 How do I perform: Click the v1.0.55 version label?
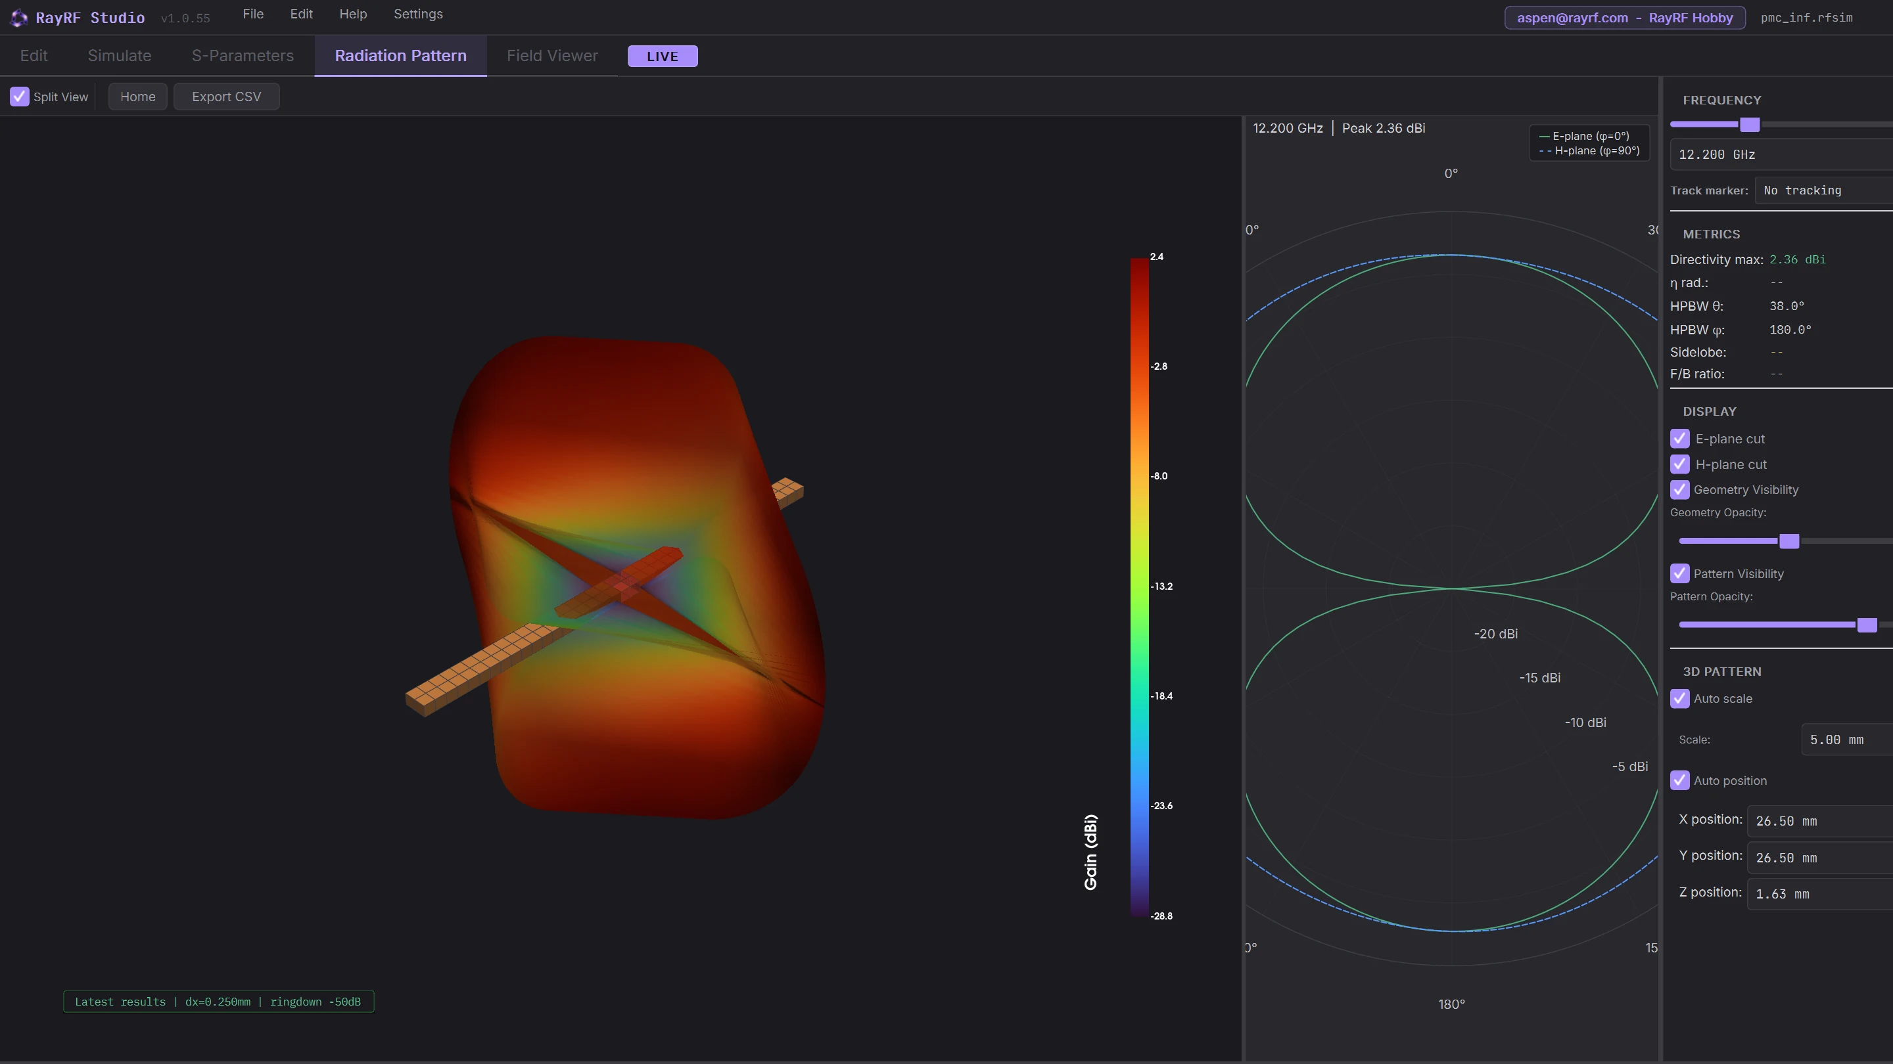point(185,18)
